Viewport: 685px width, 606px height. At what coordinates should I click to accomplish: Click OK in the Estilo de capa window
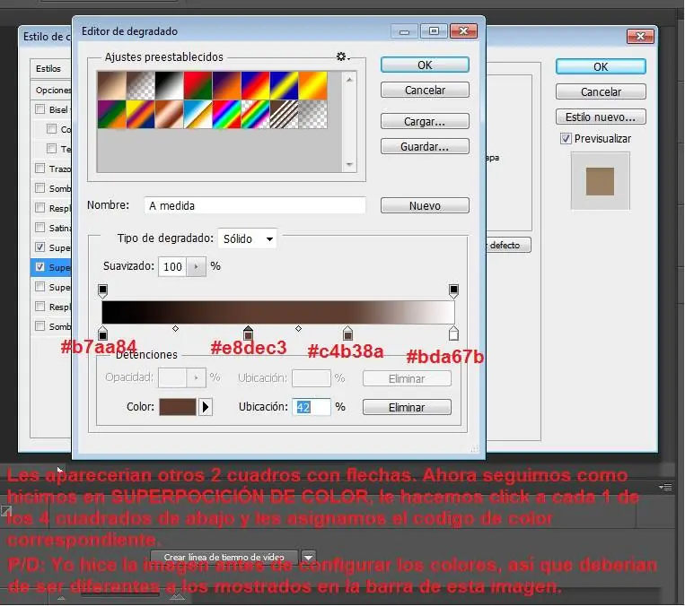coord(601,66)
